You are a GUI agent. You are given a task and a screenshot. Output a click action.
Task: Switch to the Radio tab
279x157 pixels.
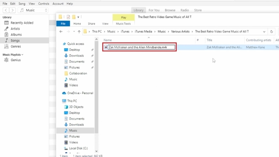(184, 10)
